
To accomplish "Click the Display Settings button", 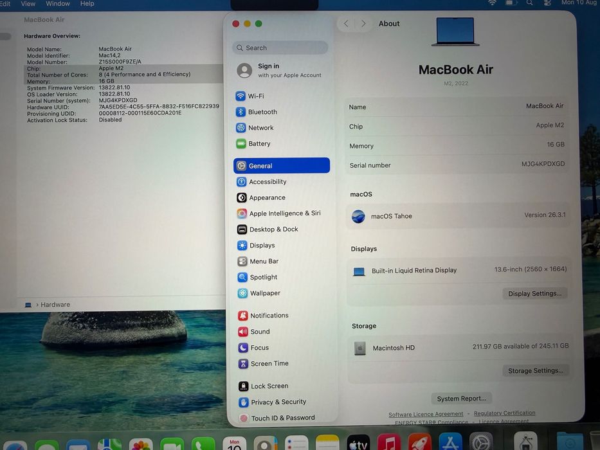I will (x=534, y=294).
